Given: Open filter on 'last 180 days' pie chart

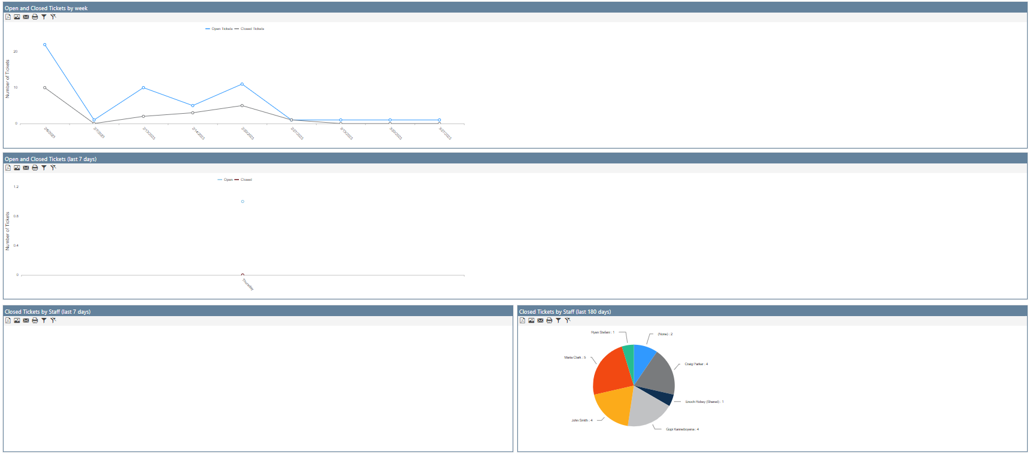Looking at the screenshot, I should tap(558, 320).
